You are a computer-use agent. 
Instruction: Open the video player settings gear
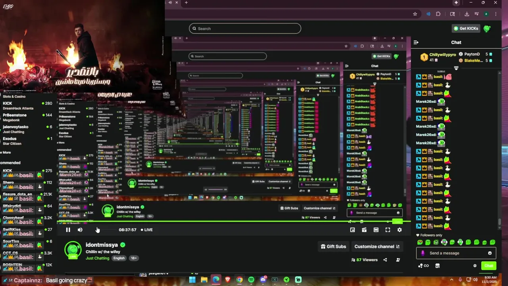(400, 230)
